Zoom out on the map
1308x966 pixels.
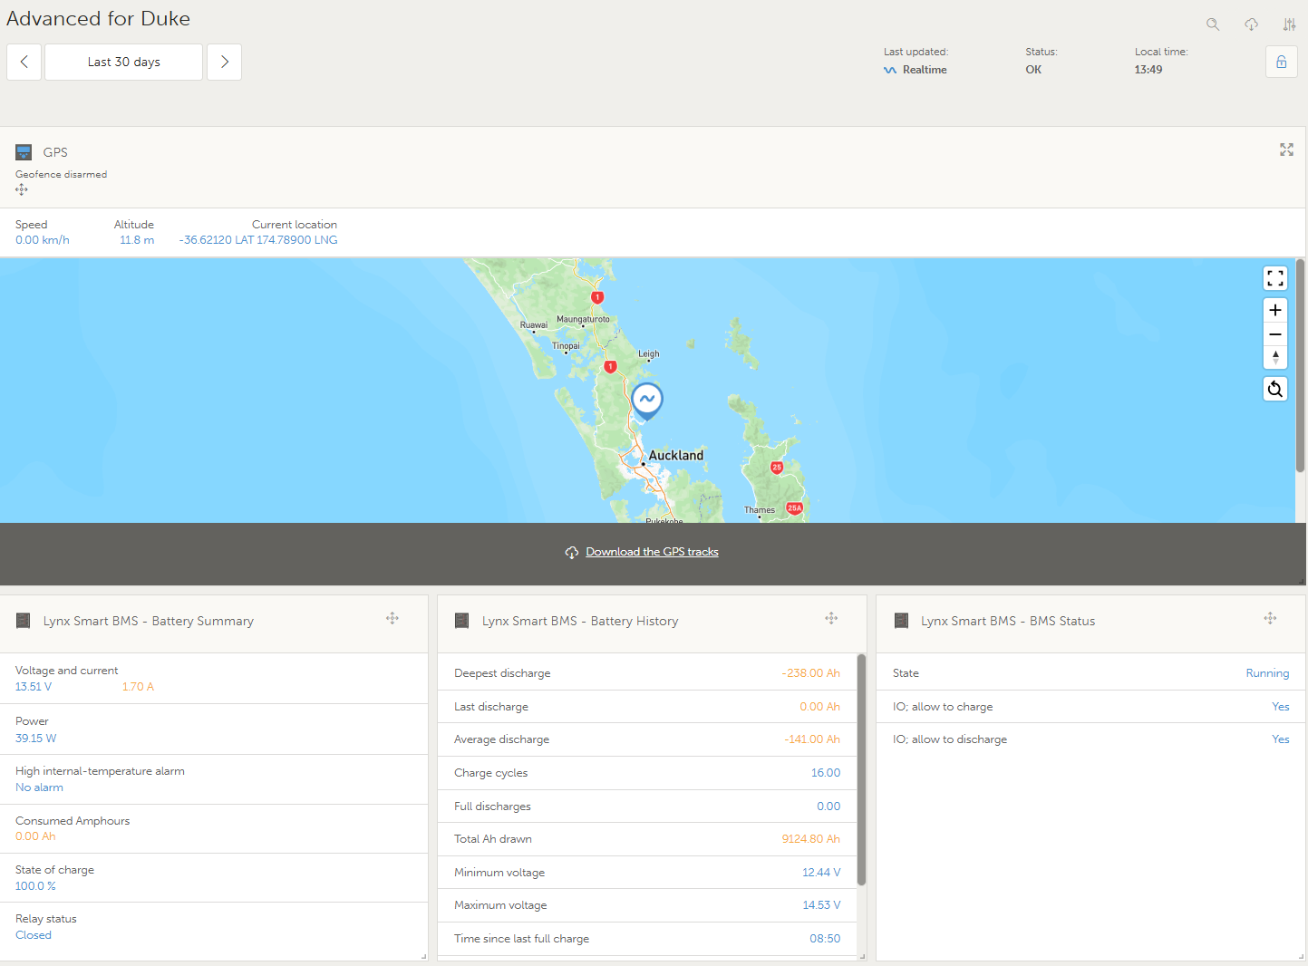[x=1275, y=334]
